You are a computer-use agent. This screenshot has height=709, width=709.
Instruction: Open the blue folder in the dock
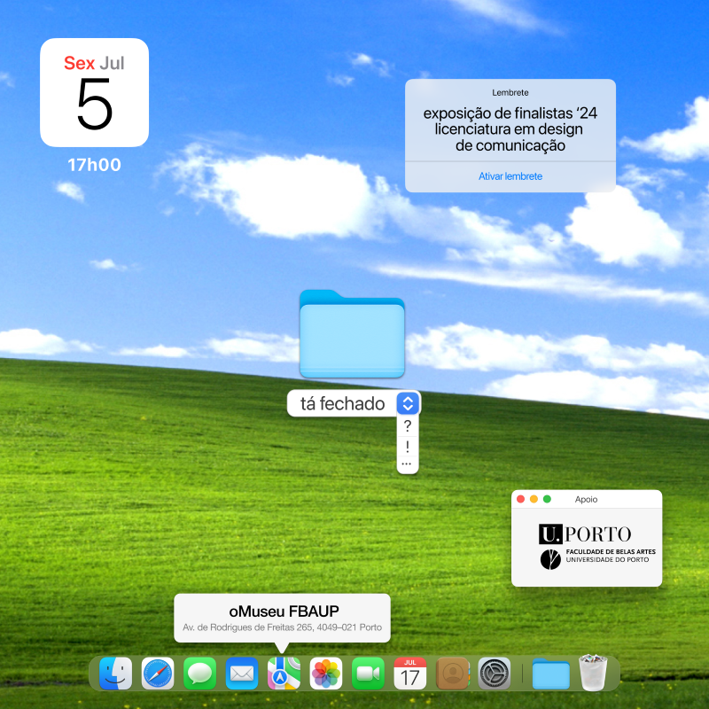550,674
